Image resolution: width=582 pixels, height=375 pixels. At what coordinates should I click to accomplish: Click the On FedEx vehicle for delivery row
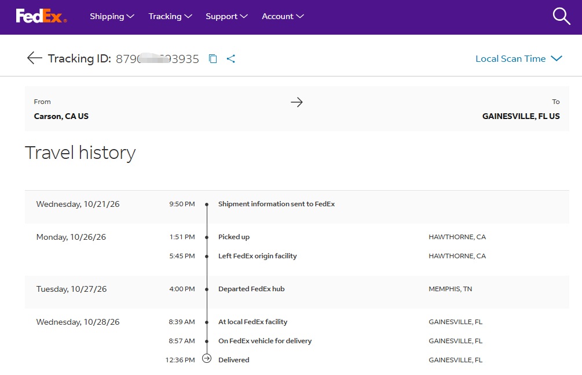(x=297, y=341)
